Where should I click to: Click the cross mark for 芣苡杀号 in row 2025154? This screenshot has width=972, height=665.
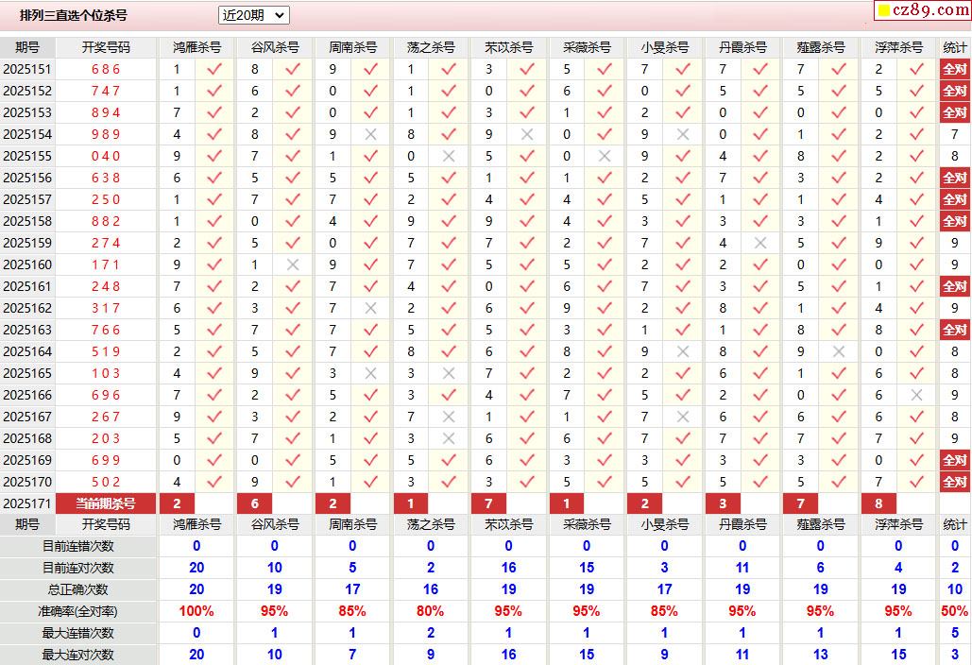point(527,134)
